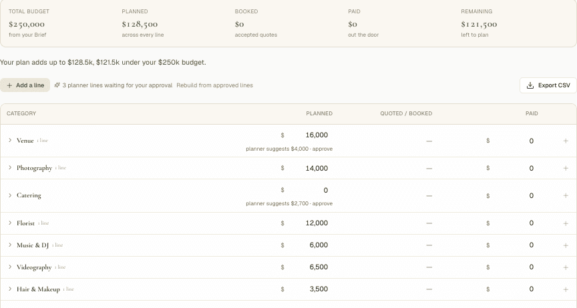Screen dimensions: 577x308
Task: Click the Venue category name
Action: coord(25,141)
